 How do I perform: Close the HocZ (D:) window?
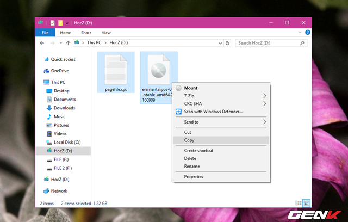(x=303, y=23)
